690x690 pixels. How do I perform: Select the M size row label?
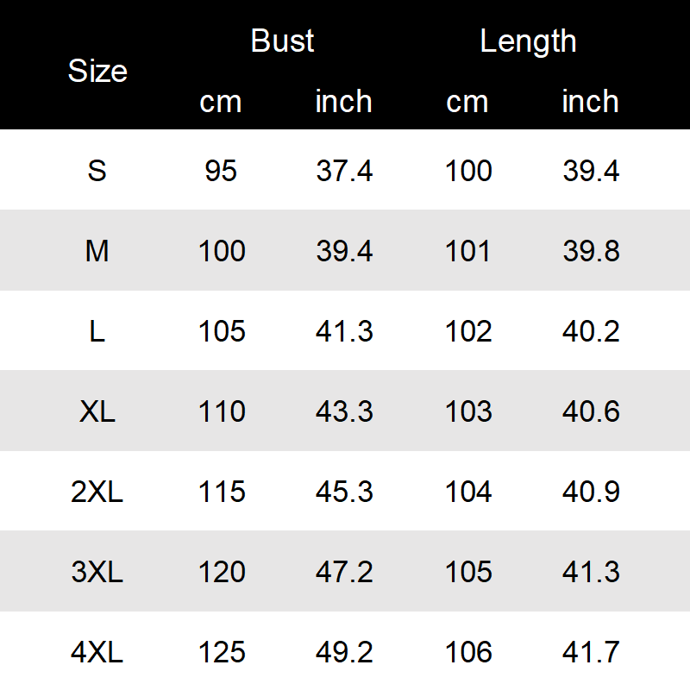[97, 251]
